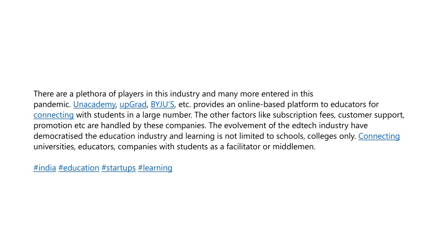Click the word 'pandemic' in the paragraph
440x247 pixels.
coord(52,105)
